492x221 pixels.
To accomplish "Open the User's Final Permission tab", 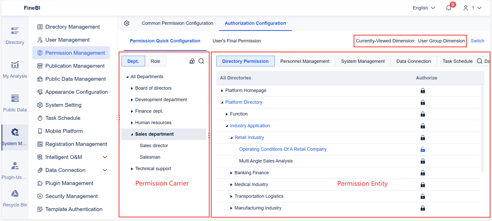I will click(237, 41).
